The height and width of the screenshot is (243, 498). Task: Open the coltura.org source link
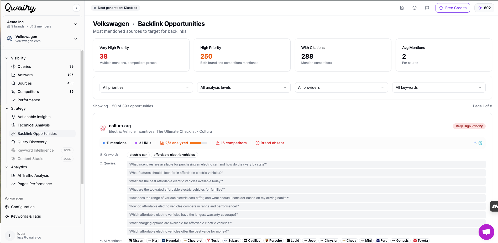[120, 126]
